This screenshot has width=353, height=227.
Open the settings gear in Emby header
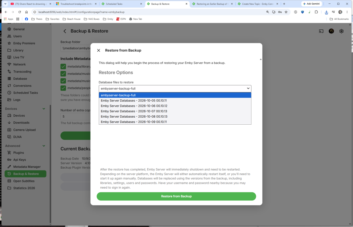(x=342, y=31)
